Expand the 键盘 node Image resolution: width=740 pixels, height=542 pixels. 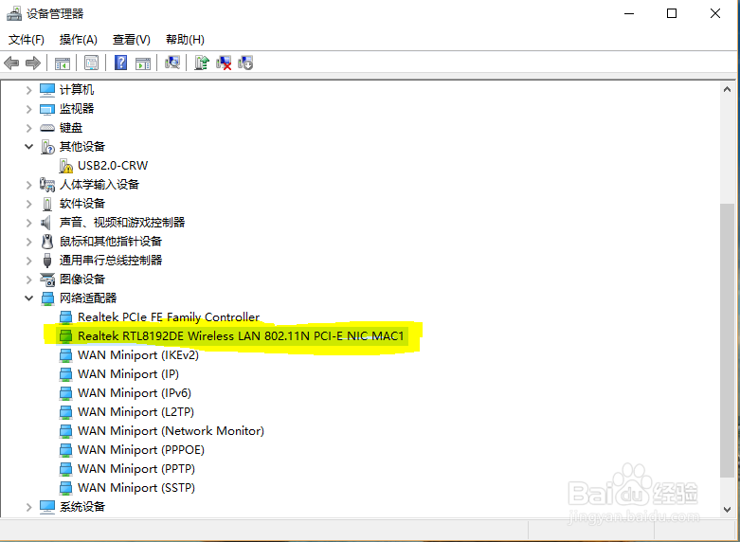[28, 128]
